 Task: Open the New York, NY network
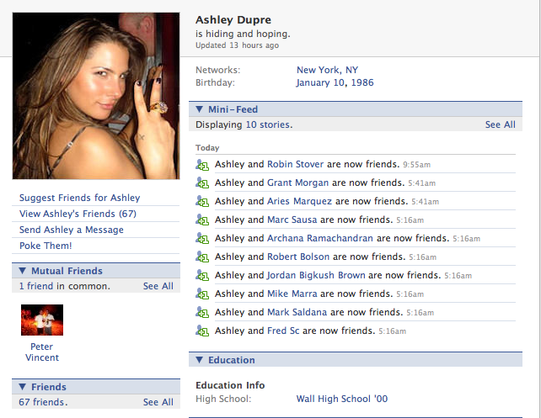pyautogui.click(x=328, y=70)
